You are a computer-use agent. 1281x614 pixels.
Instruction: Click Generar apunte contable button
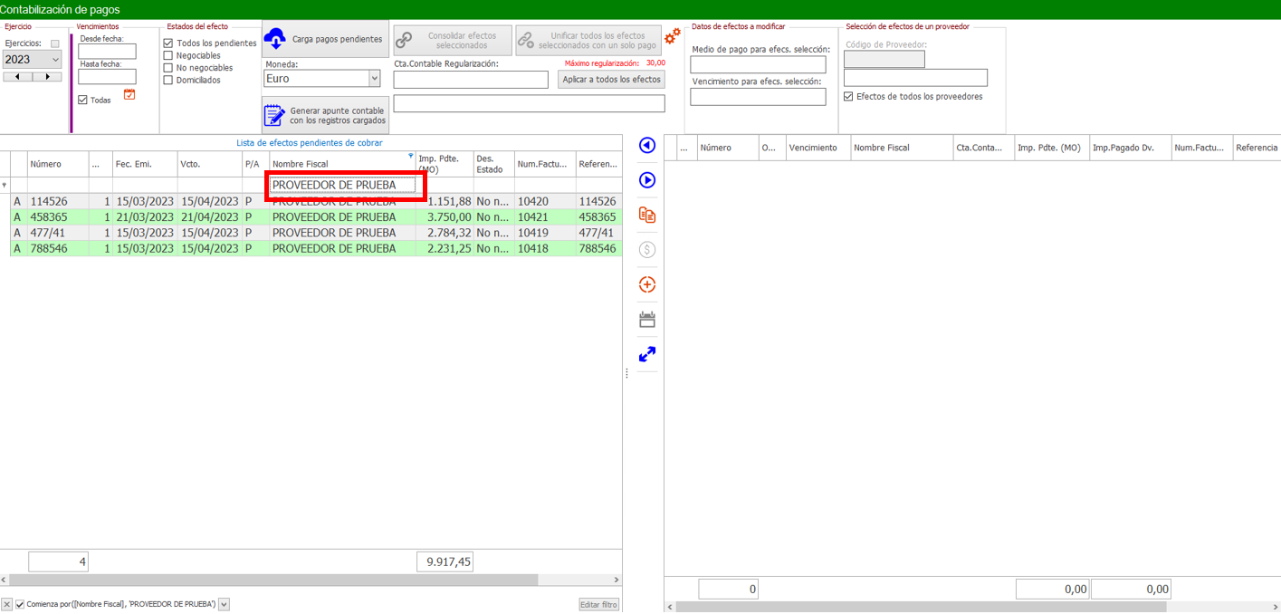(326, 116)
